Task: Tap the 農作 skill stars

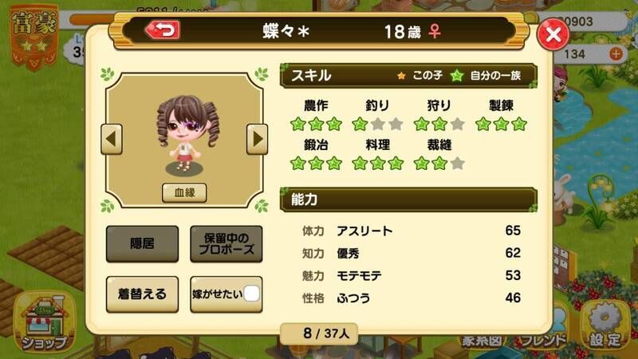Action: pos(316,124)
